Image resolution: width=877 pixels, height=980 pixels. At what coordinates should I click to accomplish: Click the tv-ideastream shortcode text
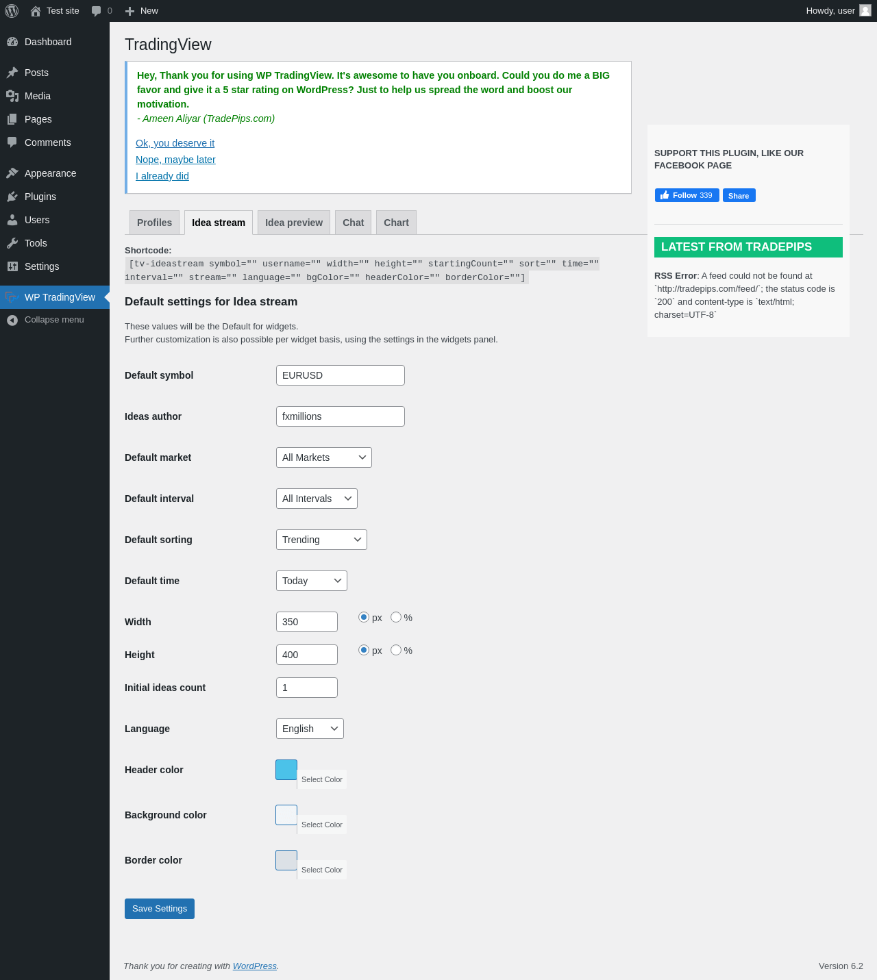(x=362, y=271)
